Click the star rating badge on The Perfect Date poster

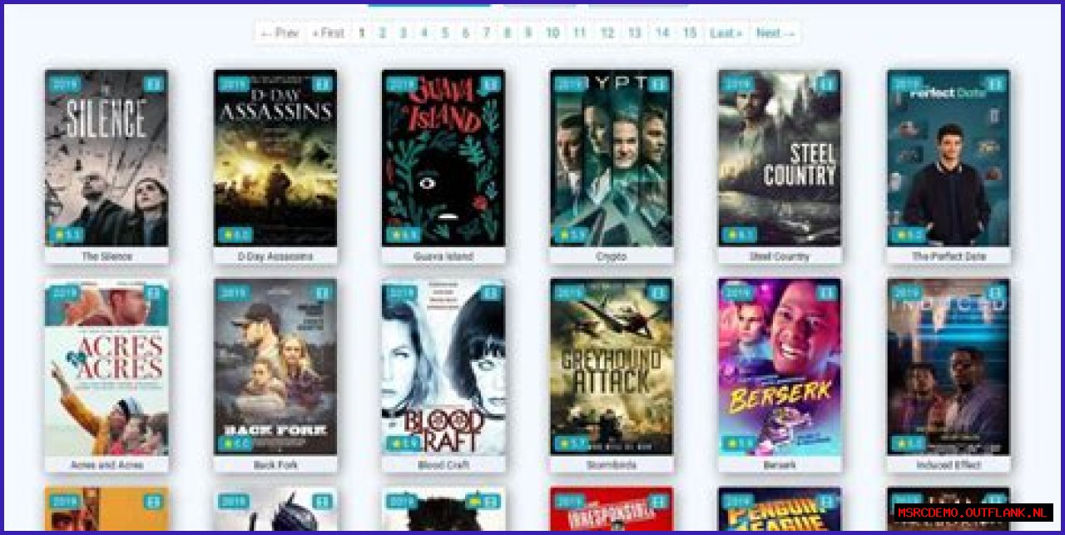pyautogui.click(x=909, y=235)
